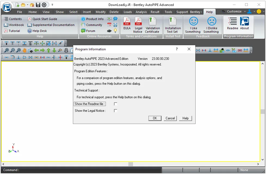
Task: Open the File menu tab
Action: click(20, 12)
